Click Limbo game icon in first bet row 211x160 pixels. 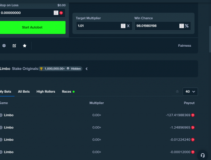click(x=1, y=115)
